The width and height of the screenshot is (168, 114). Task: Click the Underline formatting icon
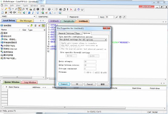[x=38, y=13]
